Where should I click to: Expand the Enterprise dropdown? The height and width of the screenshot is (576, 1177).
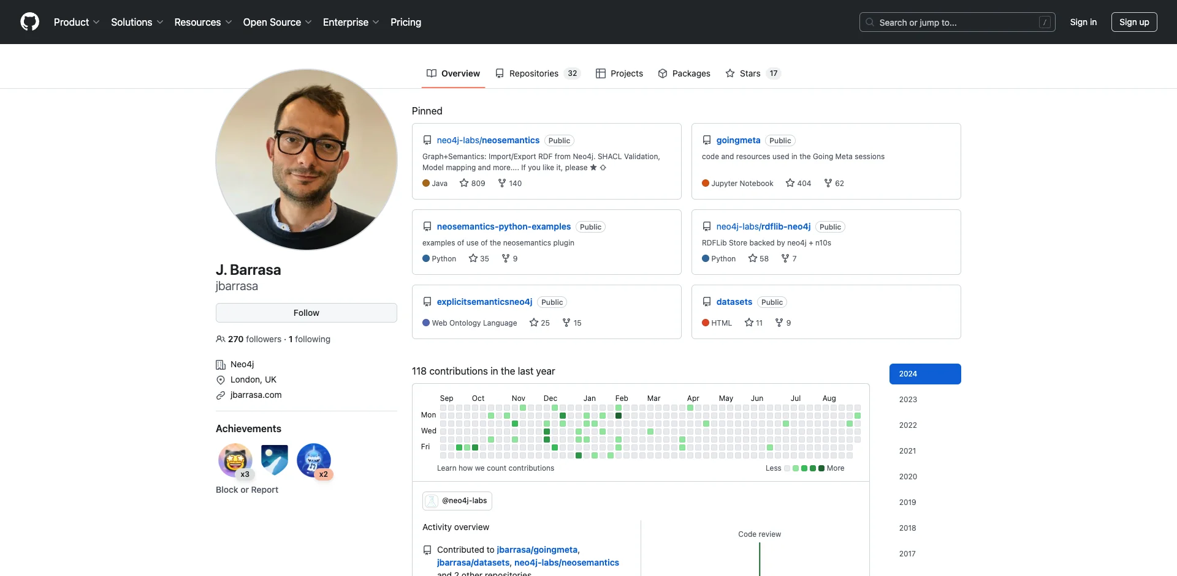(351, 22)
